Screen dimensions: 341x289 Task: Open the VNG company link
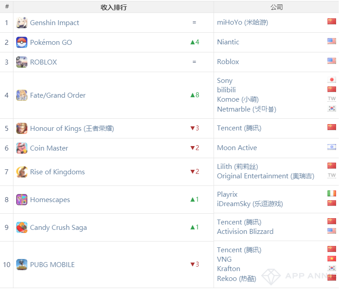click(224, 259)
